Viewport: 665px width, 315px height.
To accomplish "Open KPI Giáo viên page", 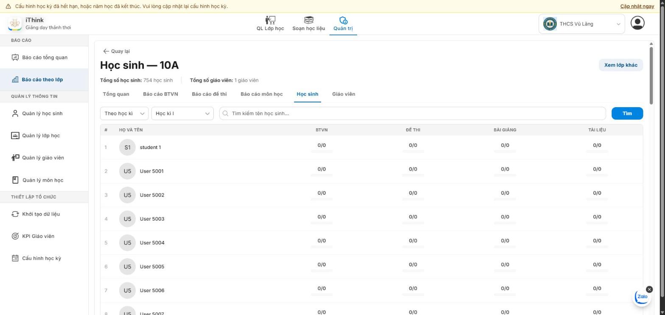I will (x=44, y=236).
